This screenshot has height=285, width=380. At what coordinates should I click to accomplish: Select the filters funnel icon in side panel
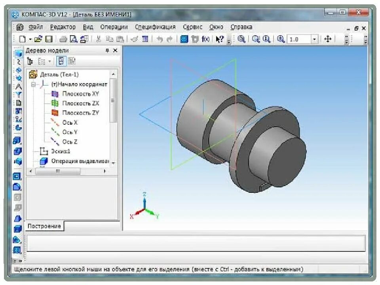click(19, 95)
